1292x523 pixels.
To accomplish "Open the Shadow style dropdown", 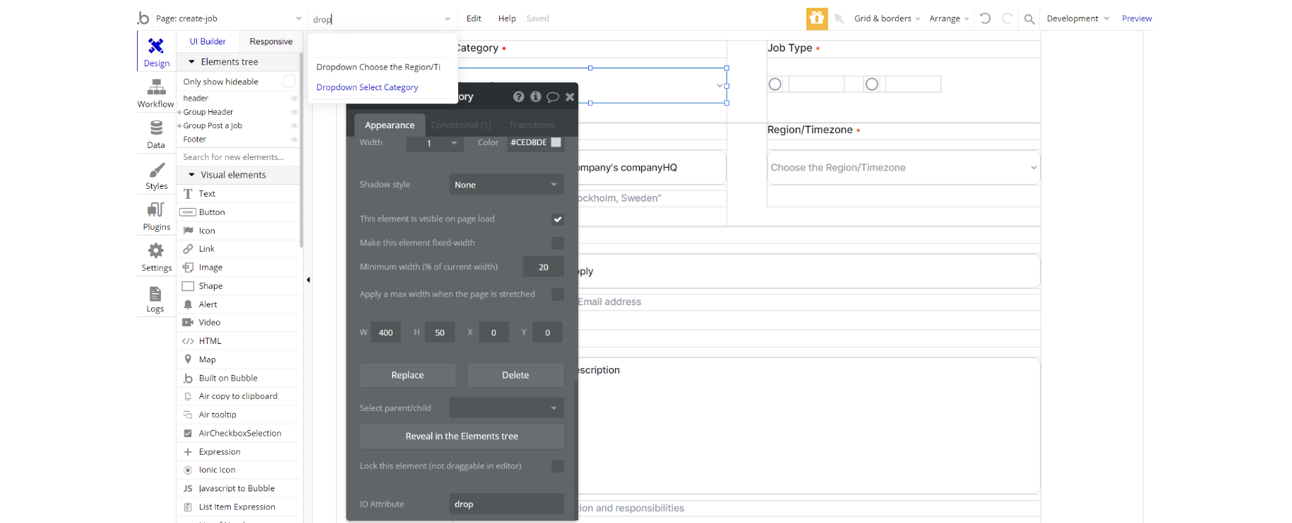I will [x=506, y=185].
